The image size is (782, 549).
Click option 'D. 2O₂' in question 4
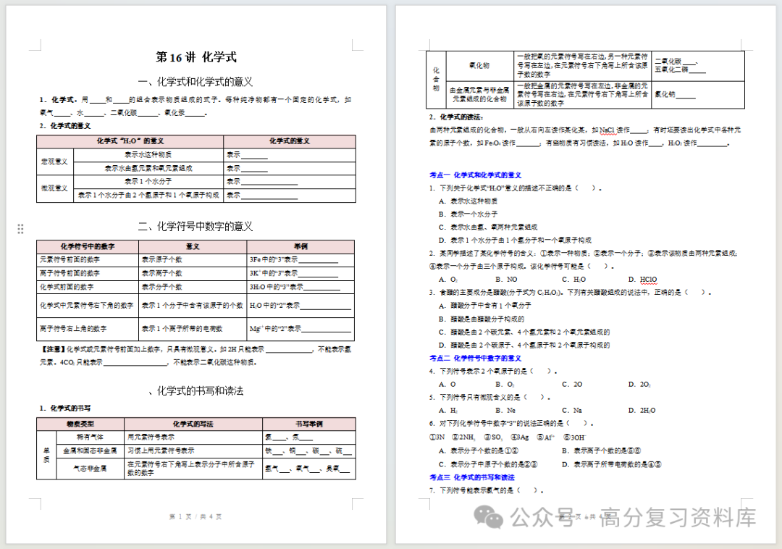(639, 384)
